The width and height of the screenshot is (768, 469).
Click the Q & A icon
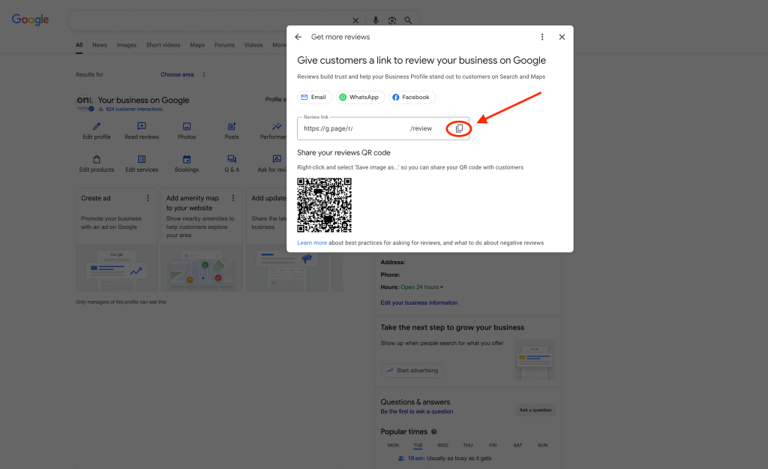point(232,159)
